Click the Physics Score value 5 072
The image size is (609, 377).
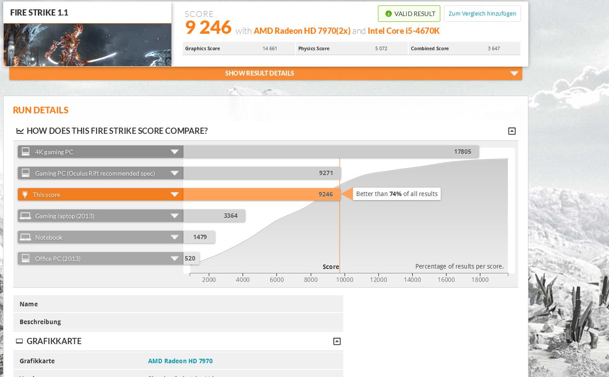coord(381,49)
